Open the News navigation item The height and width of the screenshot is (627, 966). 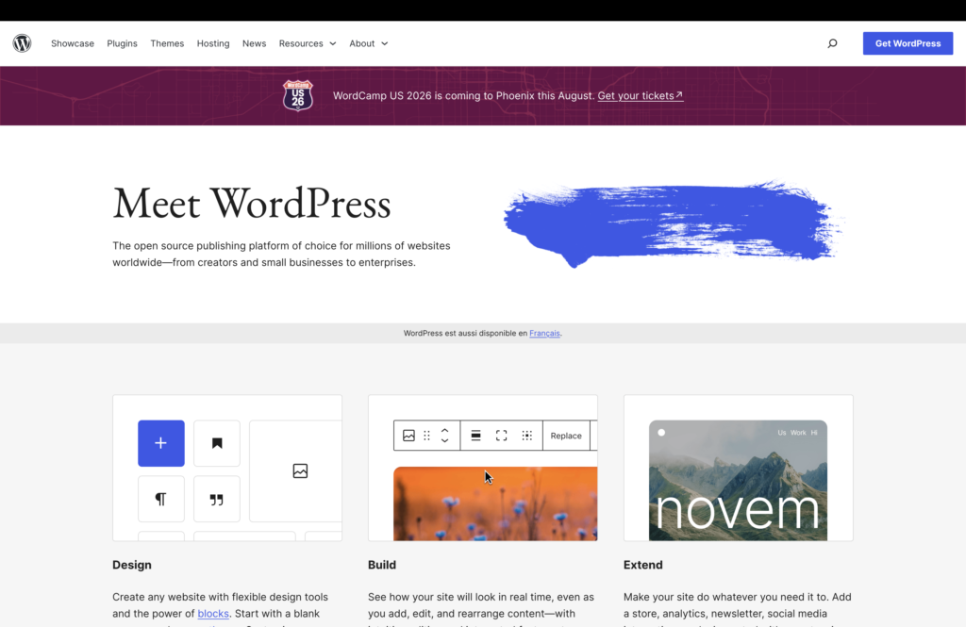pos(254,43)
